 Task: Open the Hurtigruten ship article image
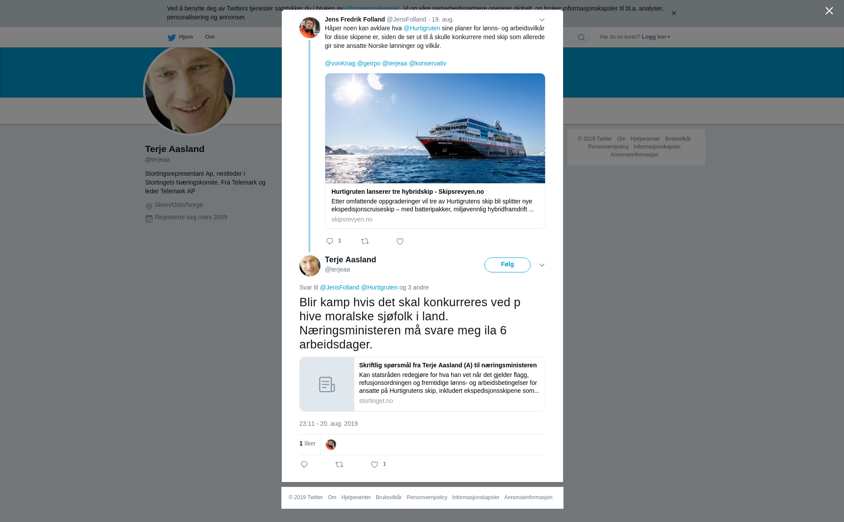point(435,128)
